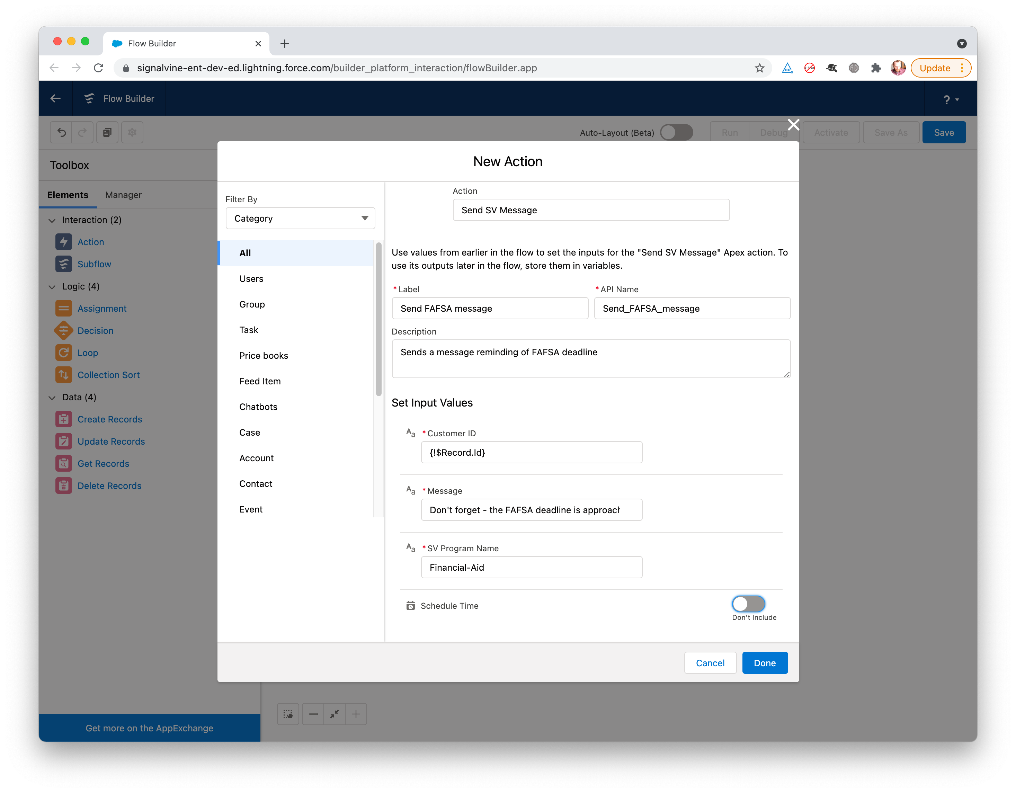Open the help question mark menu

click(951, 99)
